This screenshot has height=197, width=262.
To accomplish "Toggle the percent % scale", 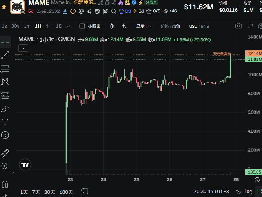I will [238, 192].
